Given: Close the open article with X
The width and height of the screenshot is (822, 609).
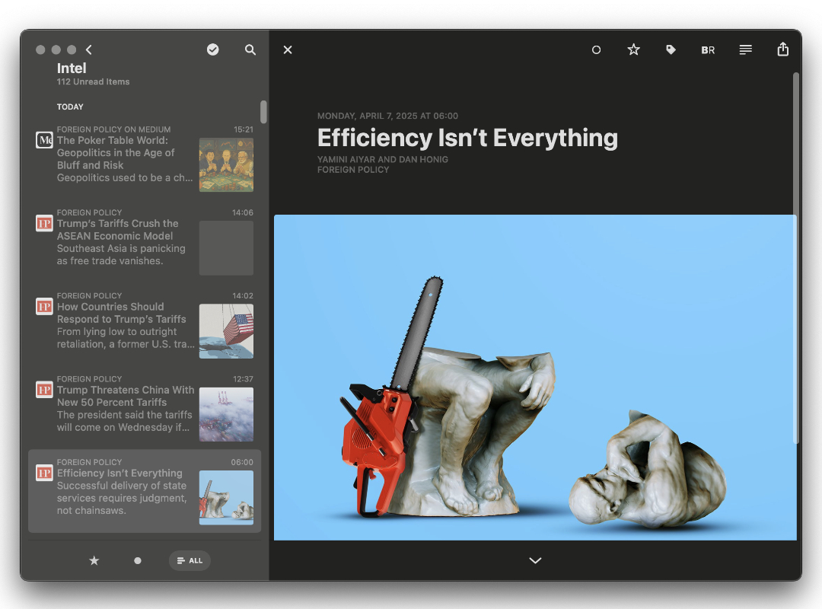Looking at the screenshot, I should pyautogui.click(x=288, y=49).
